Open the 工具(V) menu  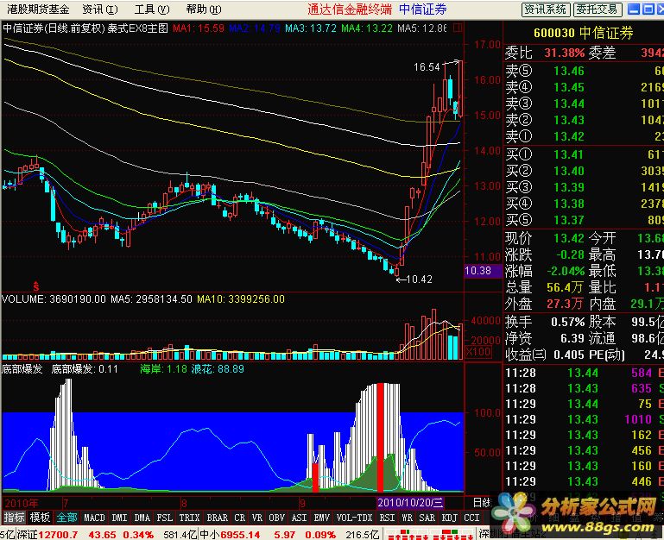tap(152, 9)
